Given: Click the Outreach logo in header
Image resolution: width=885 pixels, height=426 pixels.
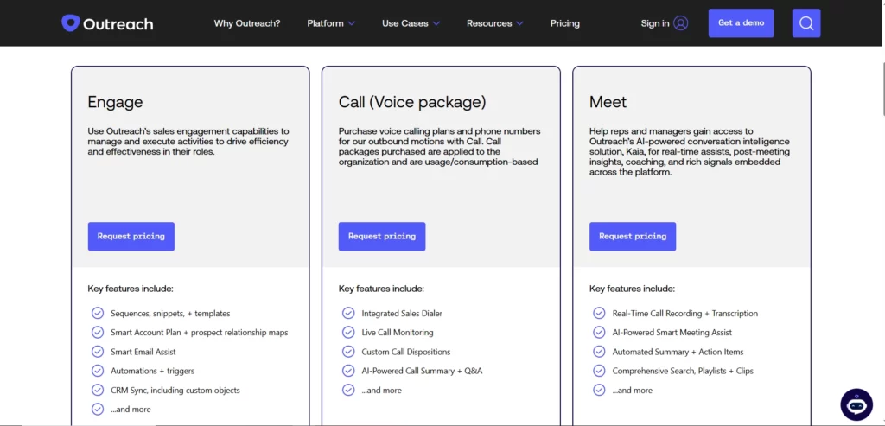Looking at the screenshot, I should coord(107,23).
